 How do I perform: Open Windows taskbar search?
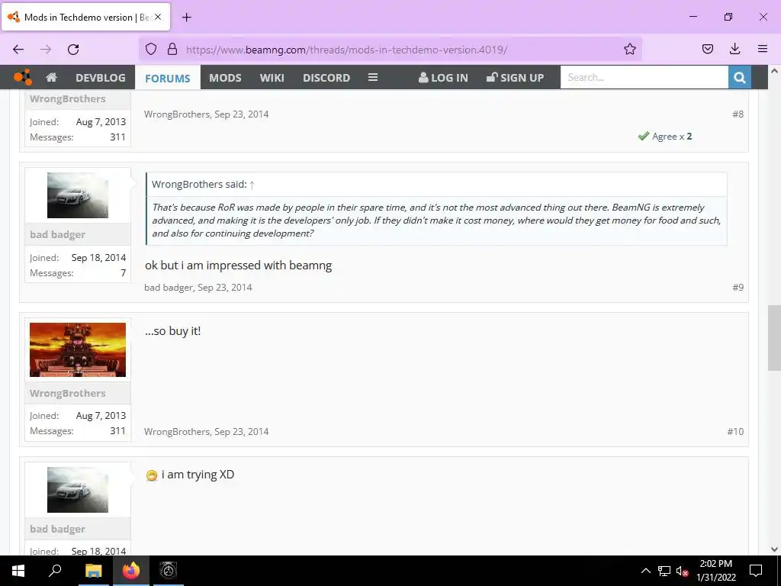(55, 571)
